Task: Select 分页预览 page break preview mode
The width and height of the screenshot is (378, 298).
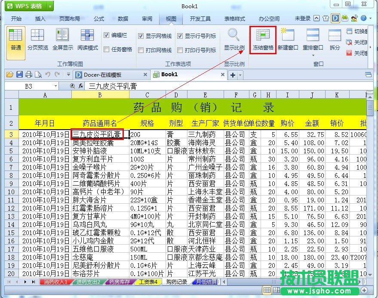Action: (37, 40)
